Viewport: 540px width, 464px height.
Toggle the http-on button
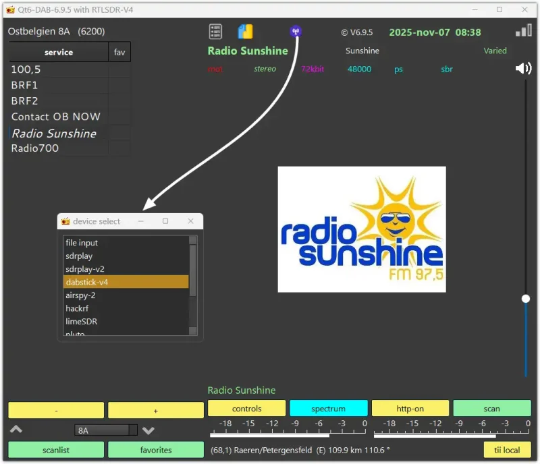point(410,409)
